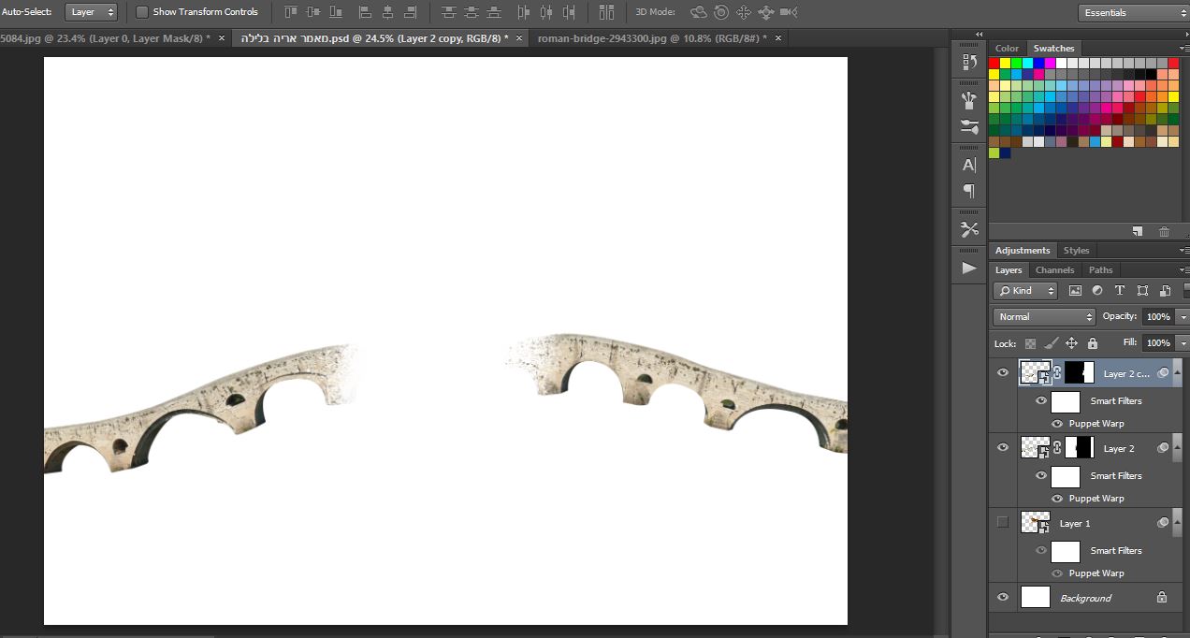
Task: Open the History panel icon
Action: pos(969,63)
